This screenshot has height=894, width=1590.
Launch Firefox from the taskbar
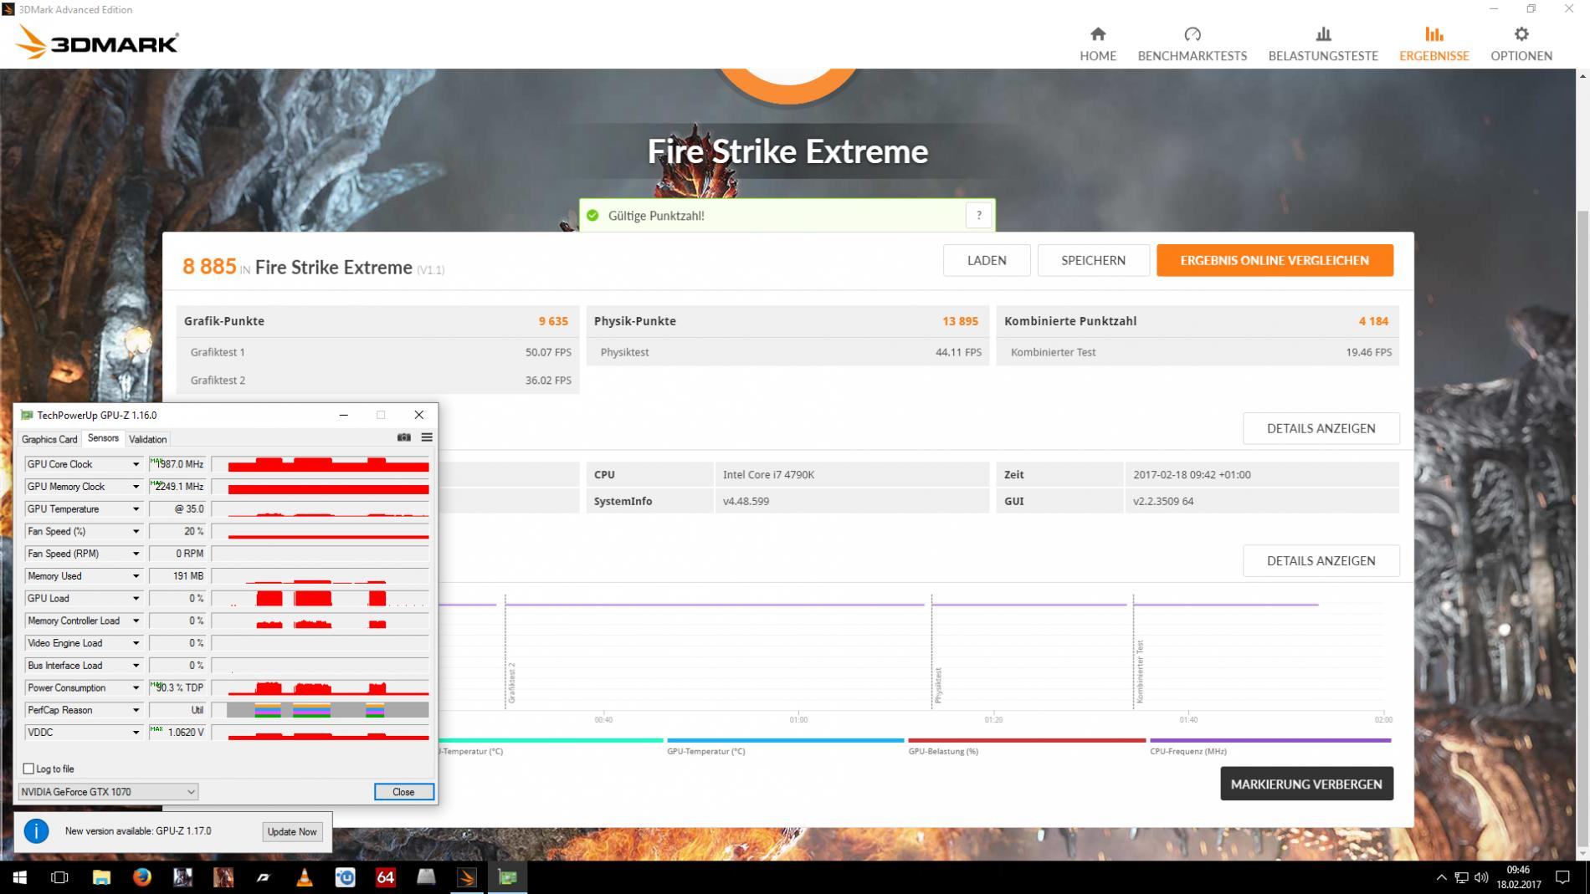[142, 877]
